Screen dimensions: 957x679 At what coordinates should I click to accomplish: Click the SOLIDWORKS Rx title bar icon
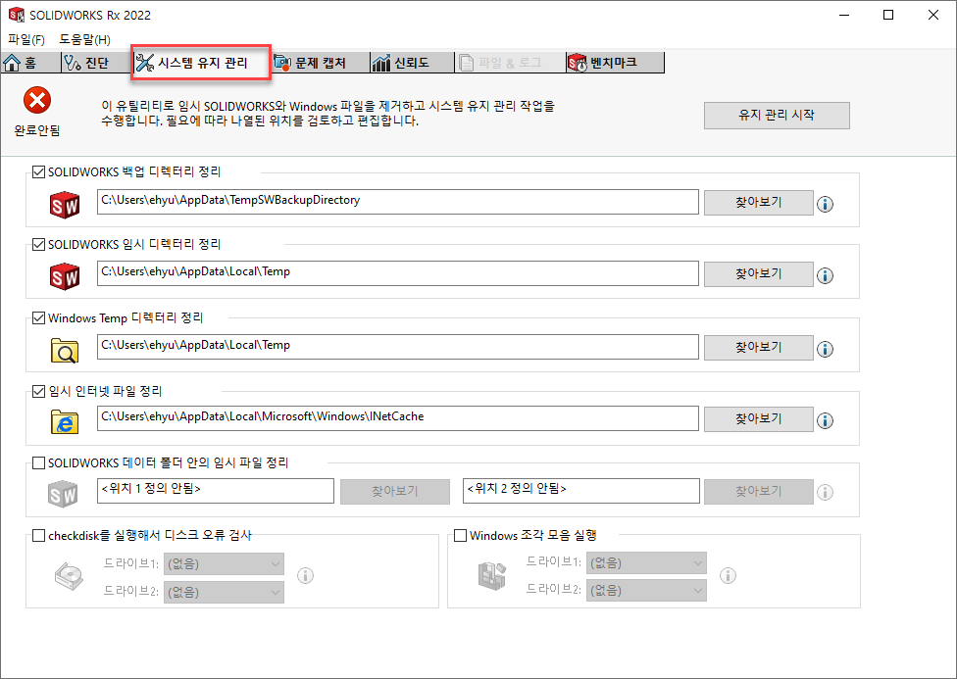17,15
